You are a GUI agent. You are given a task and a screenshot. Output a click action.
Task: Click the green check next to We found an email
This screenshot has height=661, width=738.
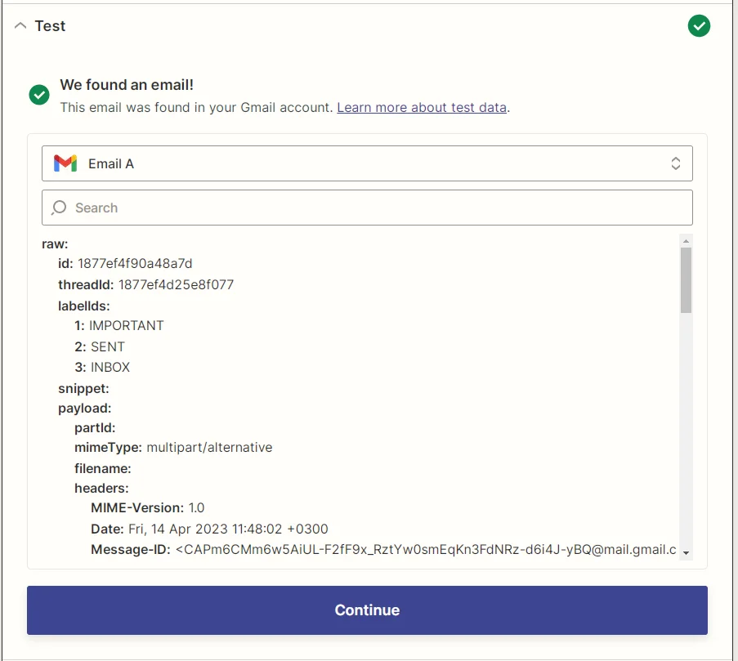(38, 94)
